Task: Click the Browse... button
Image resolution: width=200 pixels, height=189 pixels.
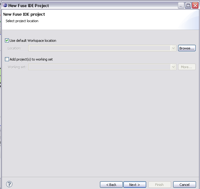Action: 187,48
